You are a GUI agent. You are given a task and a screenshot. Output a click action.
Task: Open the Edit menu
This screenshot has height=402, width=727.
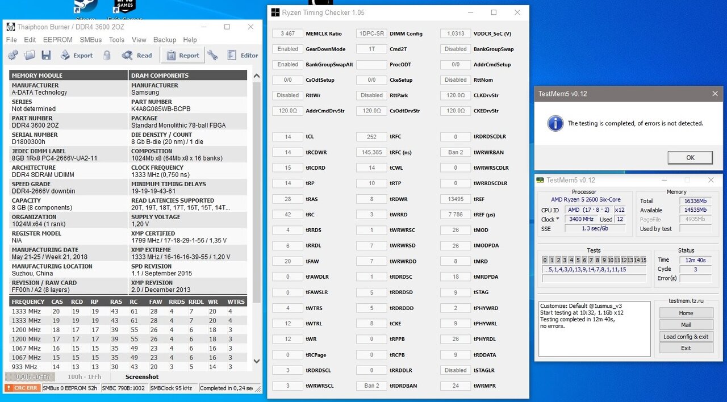click(x=30, y=40)
